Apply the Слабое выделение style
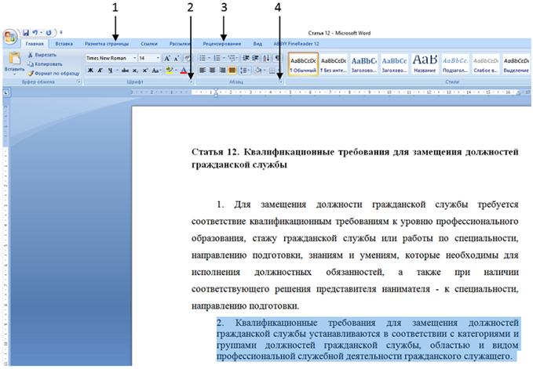Screen dimensions: 533x369 tap(486, 64)
